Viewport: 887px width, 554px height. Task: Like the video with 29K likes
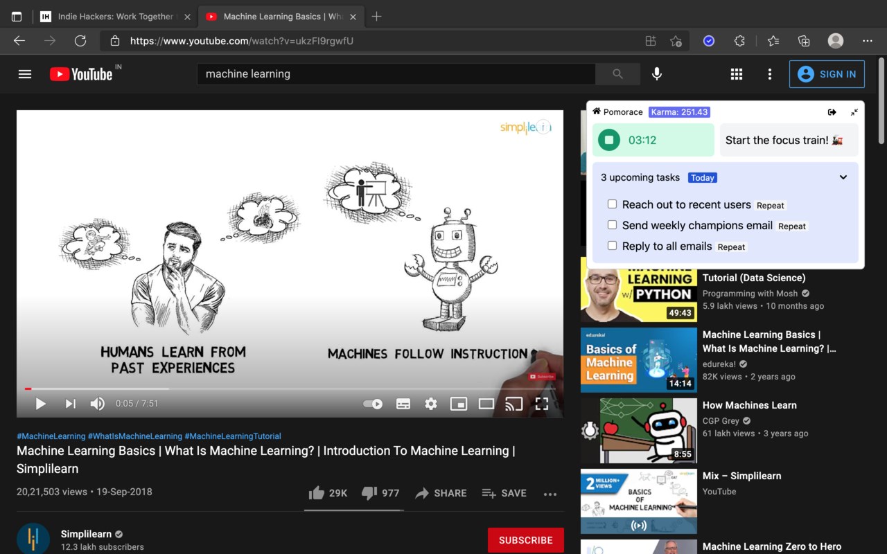[x=328, y=493]
